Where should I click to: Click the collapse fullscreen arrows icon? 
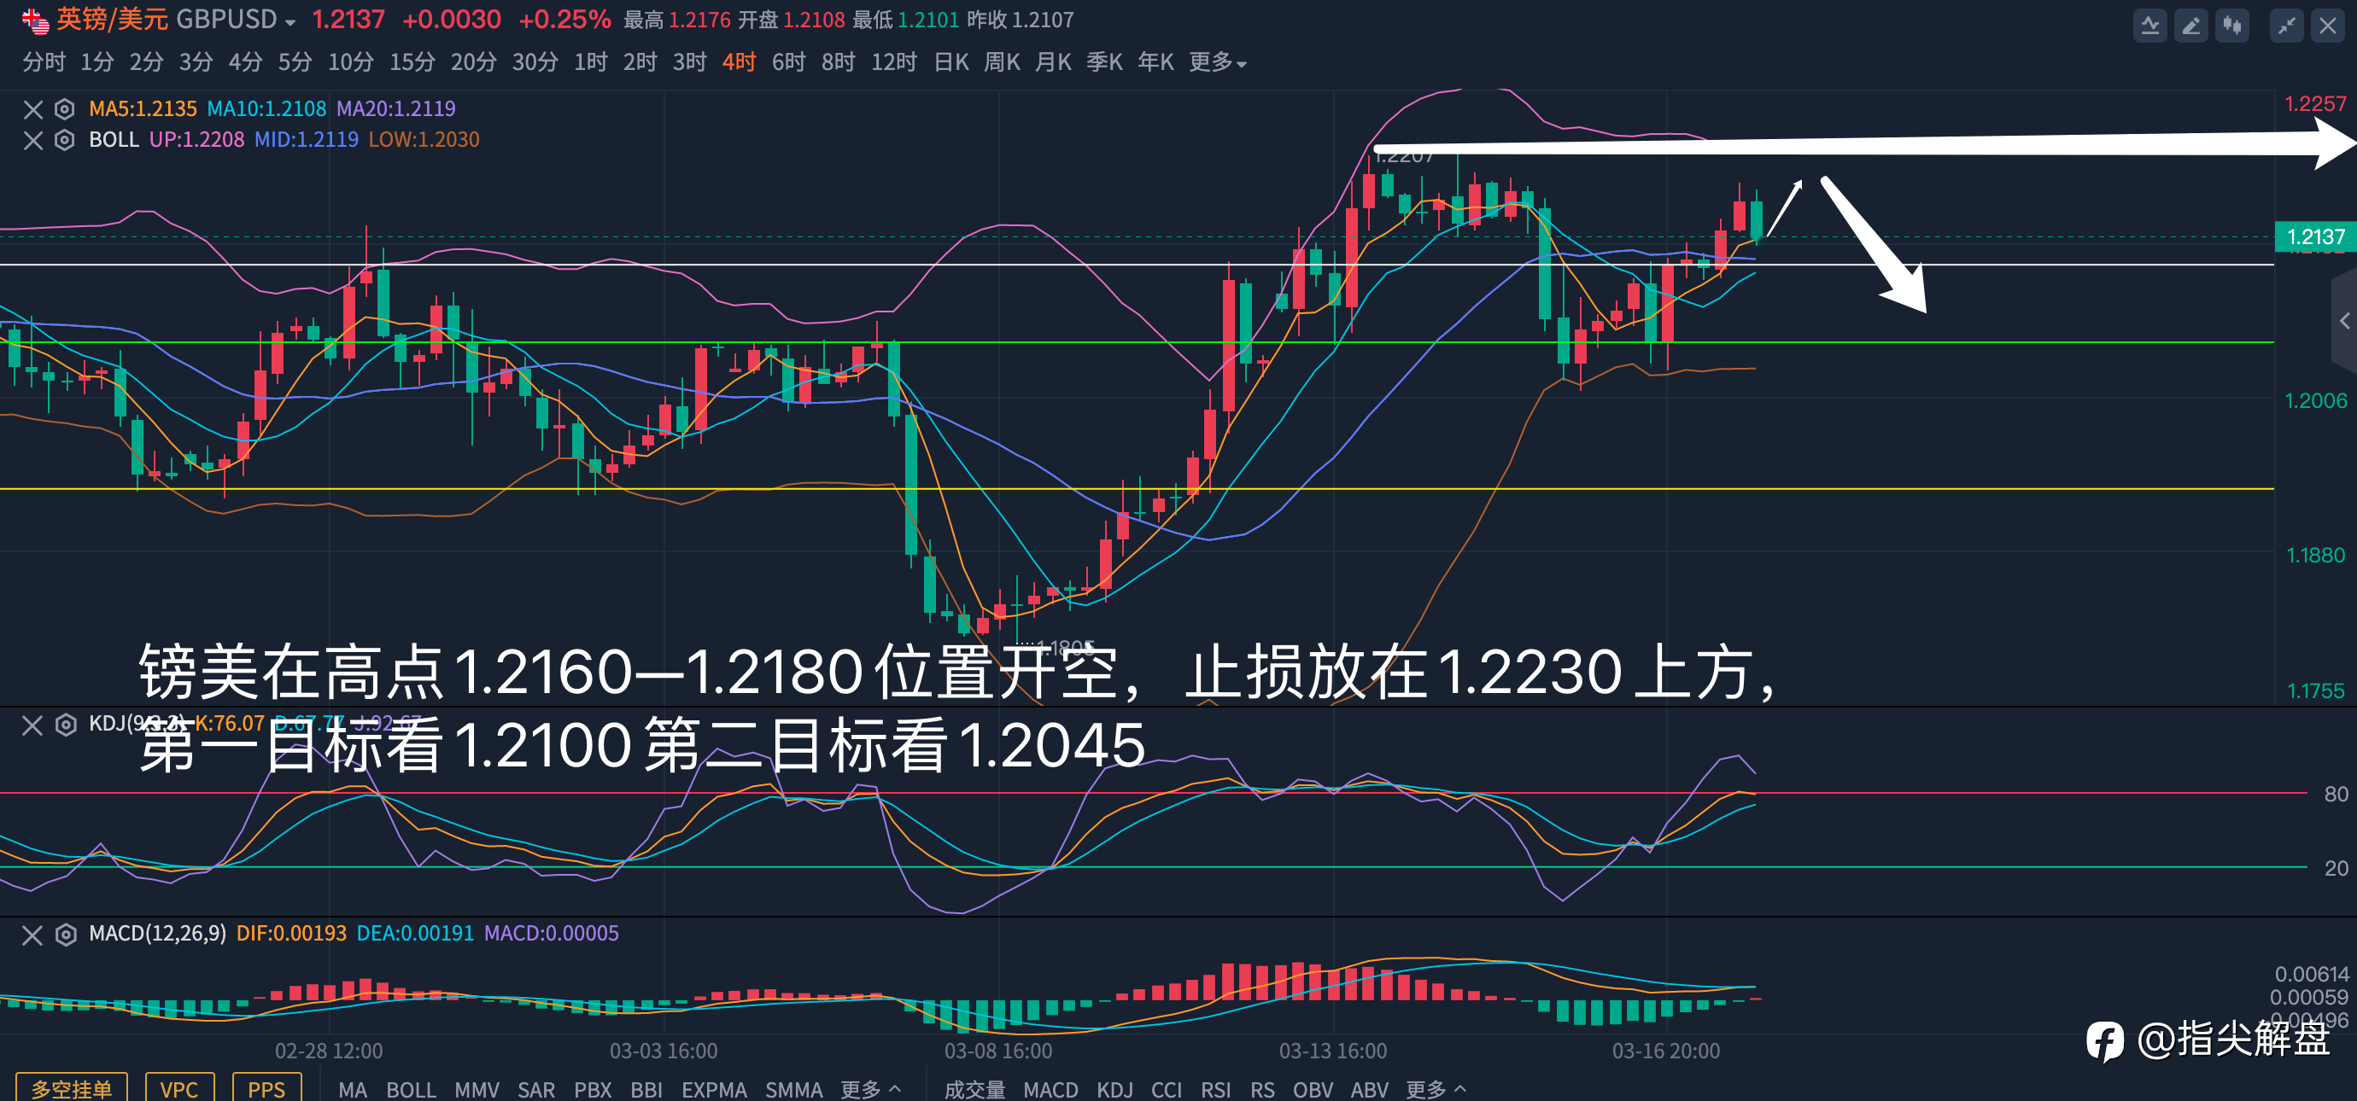[x=2287, y=26]
